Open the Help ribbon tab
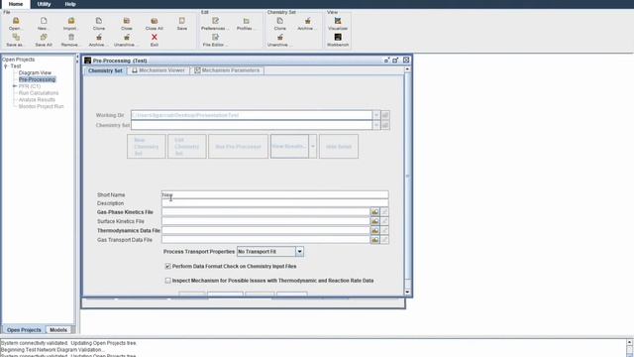Screen dimensions: 634x357 (x=70, y=4)
